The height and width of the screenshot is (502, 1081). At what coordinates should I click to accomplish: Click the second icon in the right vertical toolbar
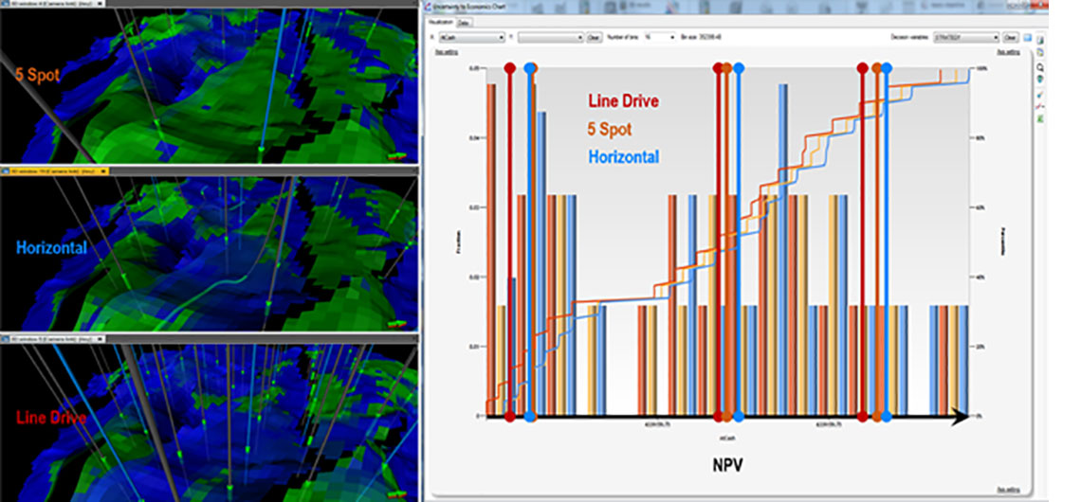click(1041, 54)
